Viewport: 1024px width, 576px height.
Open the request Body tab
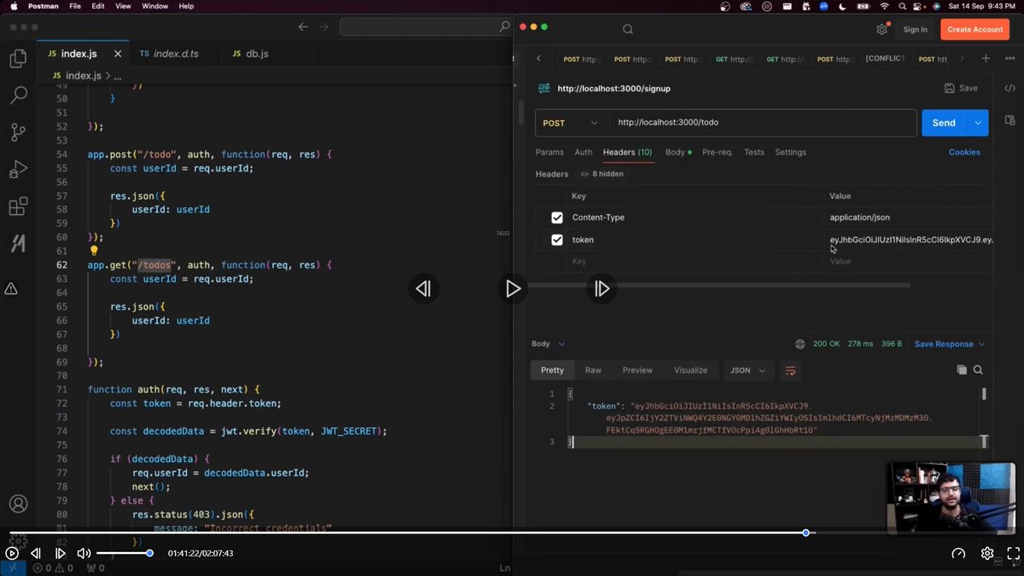[678, 152]
